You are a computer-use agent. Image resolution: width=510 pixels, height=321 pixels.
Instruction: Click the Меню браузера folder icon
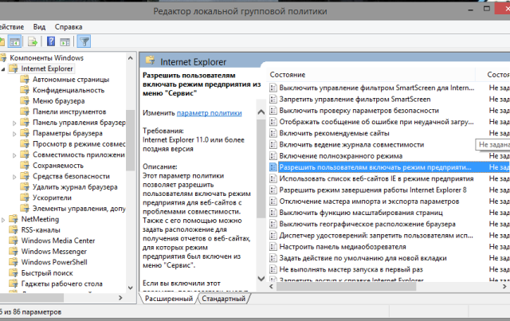tap(25, 100)
